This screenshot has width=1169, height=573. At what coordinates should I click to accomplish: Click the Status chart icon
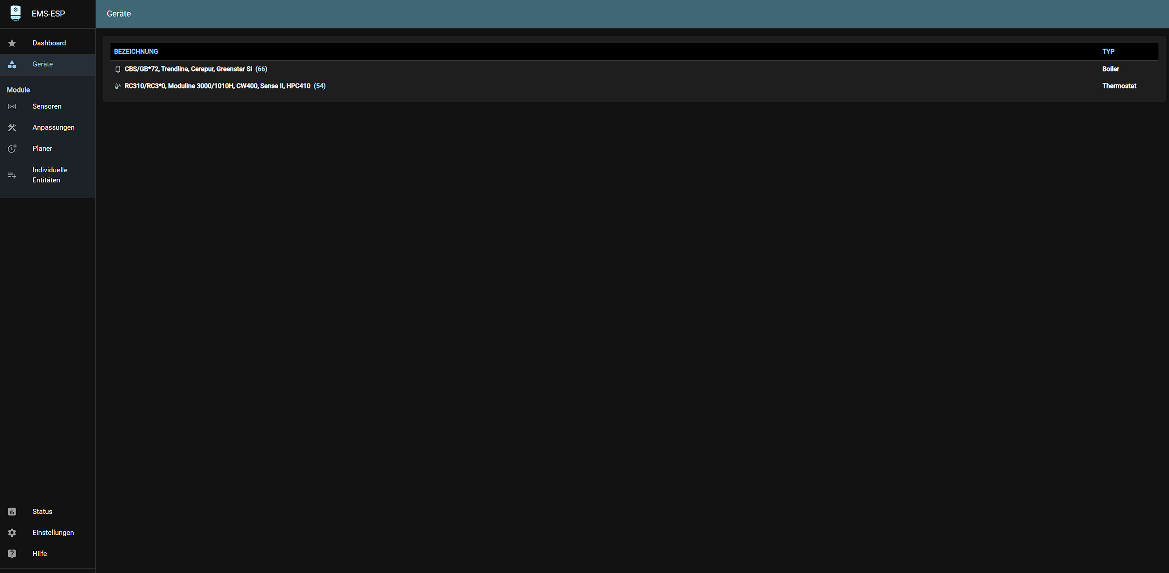click(12, 512)
